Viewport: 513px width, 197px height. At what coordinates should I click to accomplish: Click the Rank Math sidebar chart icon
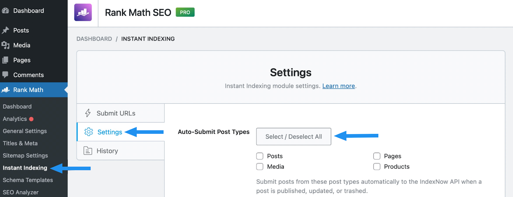tap(5, 90)
